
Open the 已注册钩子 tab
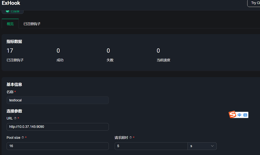click(x=32, y=24)
